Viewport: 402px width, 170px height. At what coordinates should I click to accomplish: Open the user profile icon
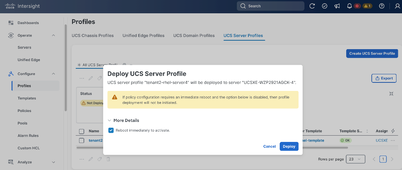[x=398, y=6]
